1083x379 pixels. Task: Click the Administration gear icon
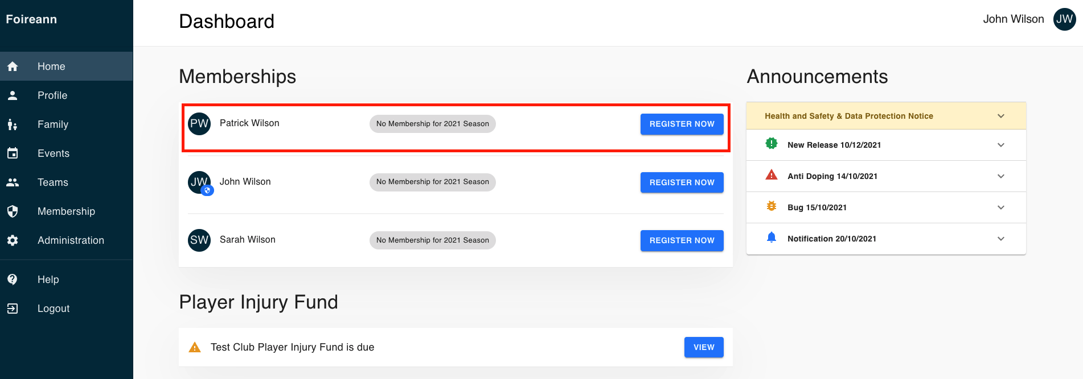[13, 240]
